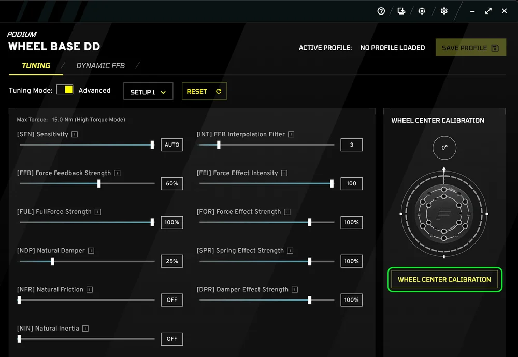The width and height of the screenshot is (518, 357).
Task: Click the Force Feedback Strength info icon
Action: [x=118, y=173]
